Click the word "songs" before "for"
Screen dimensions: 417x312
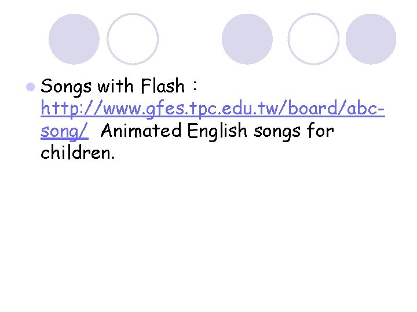277,132
